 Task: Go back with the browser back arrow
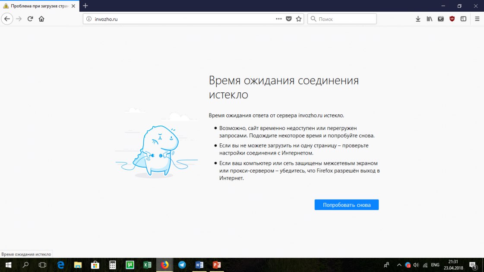(7, 19)
